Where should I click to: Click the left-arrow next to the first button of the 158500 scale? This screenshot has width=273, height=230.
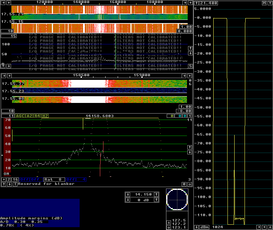[x=10, y=76]
